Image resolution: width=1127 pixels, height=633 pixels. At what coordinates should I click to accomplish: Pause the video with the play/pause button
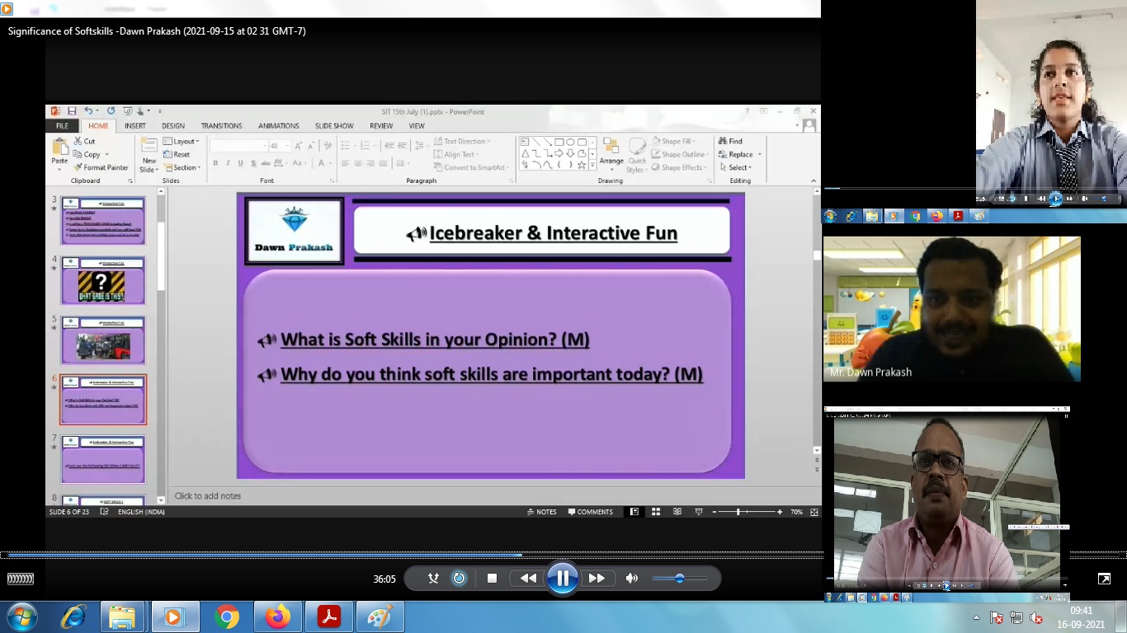(x=563, y=579)
